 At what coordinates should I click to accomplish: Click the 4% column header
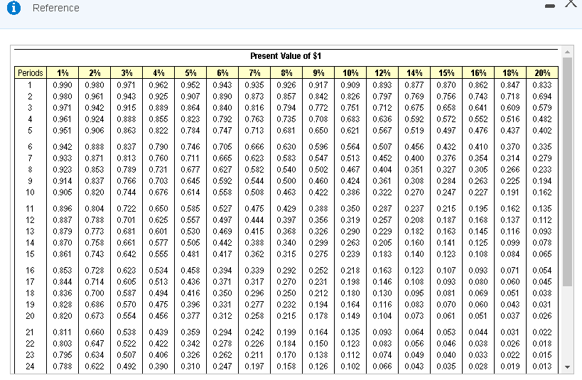click(x=158, y=72)
